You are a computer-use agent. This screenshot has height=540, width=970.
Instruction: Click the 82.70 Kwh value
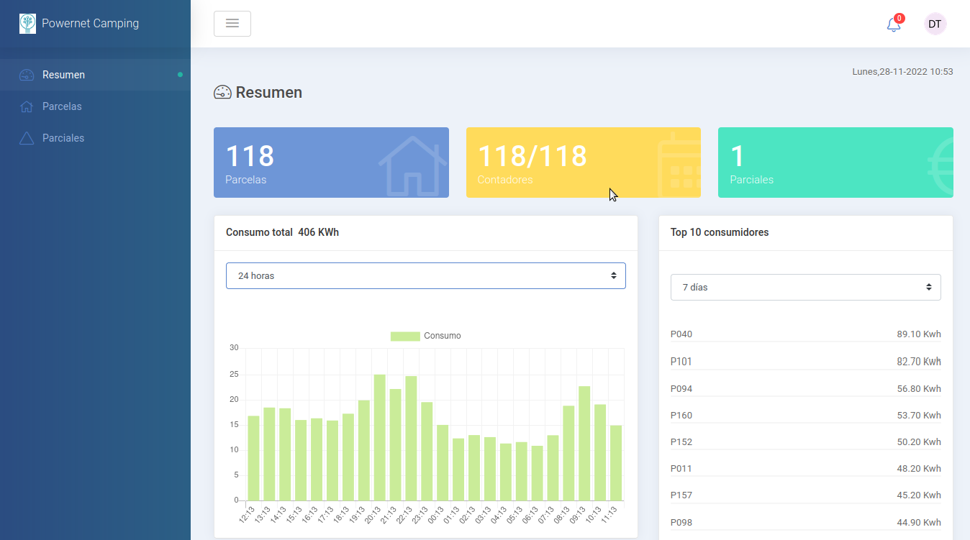point(919,362)
